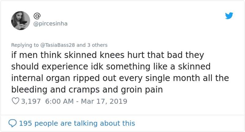Like the tweet via heart icon
The height and width of the screenshot is (132, 245).
[x=16, y=101]
